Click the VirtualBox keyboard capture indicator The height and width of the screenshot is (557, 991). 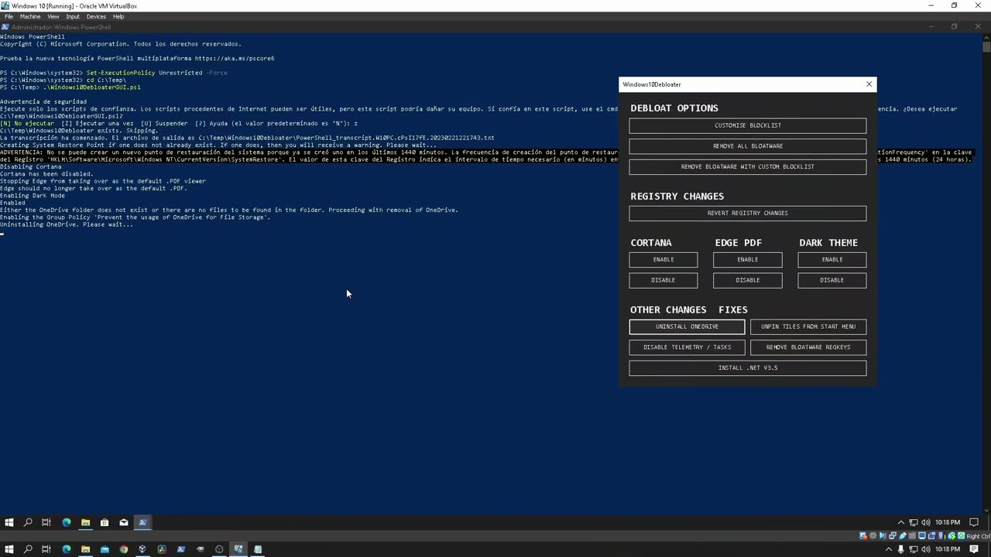click(962, 535)
